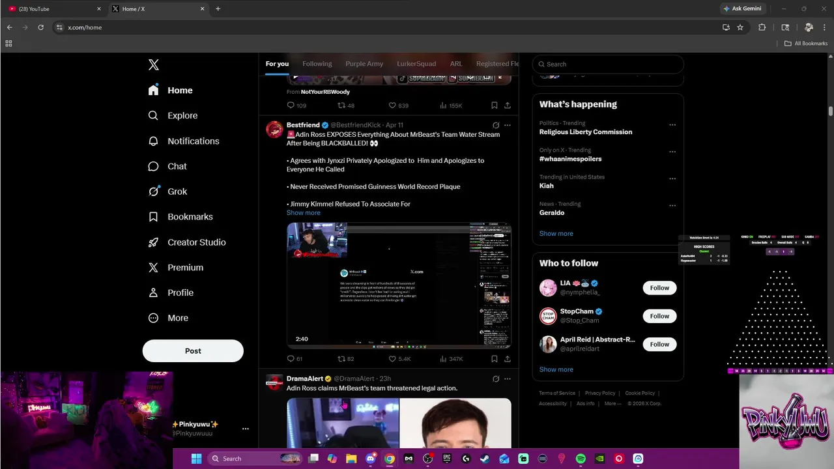The width and height of the screenshot is (834, 469).
Task: Open Steam from the taskbar
Action: [x=485, y=459]
